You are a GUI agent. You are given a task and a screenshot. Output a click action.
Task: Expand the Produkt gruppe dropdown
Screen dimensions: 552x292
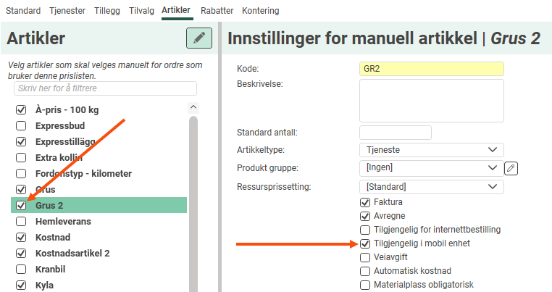tap(431, 168)
